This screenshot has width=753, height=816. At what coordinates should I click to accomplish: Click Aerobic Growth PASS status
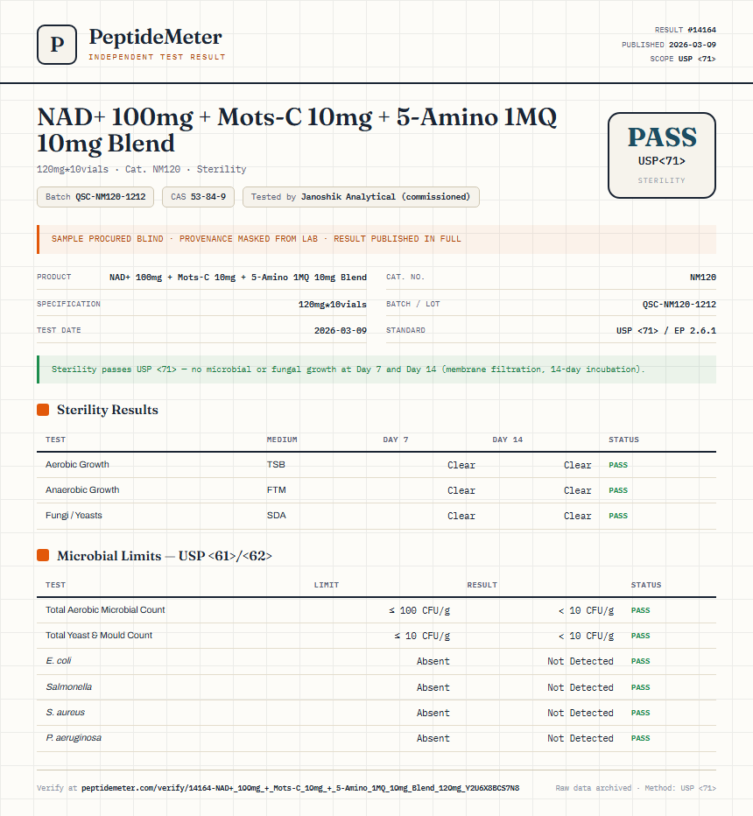pos(618,465)
